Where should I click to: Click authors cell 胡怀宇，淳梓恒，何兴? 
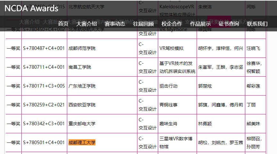tap(221, 48)
